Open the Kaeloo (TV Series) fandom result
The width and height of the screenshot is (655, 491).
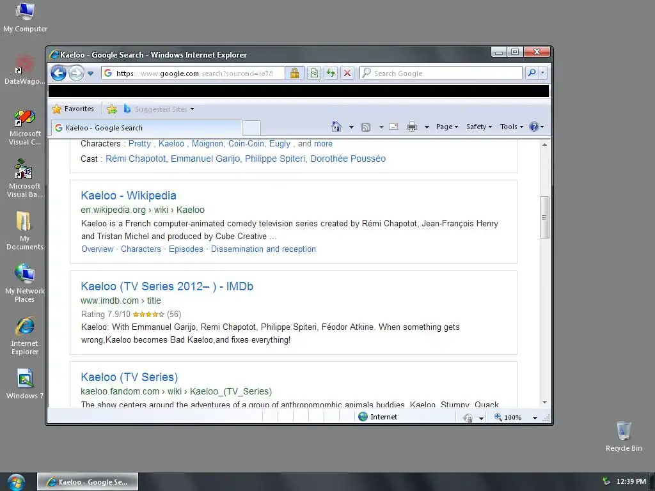click(129, 377)
